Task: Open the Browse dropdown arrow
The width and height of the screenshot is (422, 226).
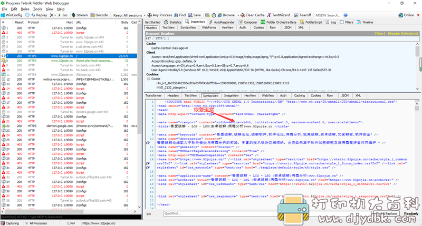Action: tap(238, 15)
